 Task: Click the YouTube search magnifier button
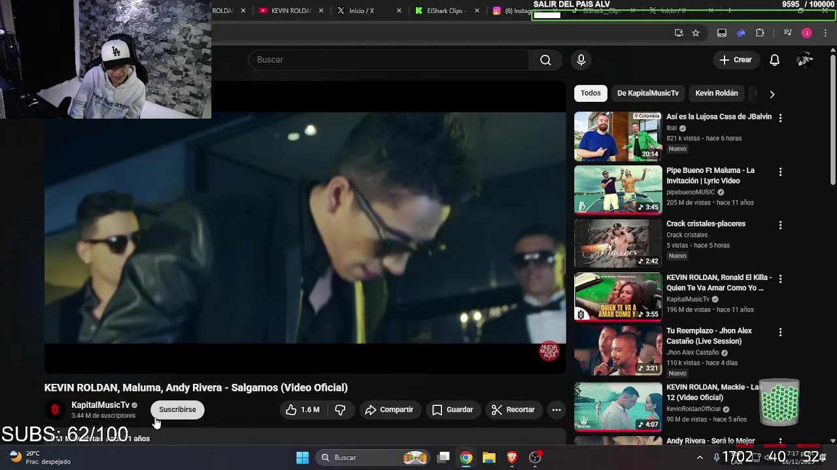(x=545, y=60)
